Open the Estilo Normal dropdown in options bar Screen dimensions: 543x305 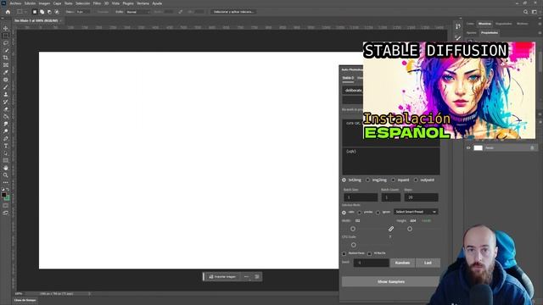coord(138,12)
